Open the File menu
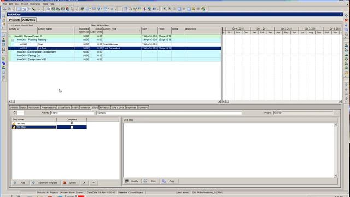The image size is (350, 197). coord(5,4)
